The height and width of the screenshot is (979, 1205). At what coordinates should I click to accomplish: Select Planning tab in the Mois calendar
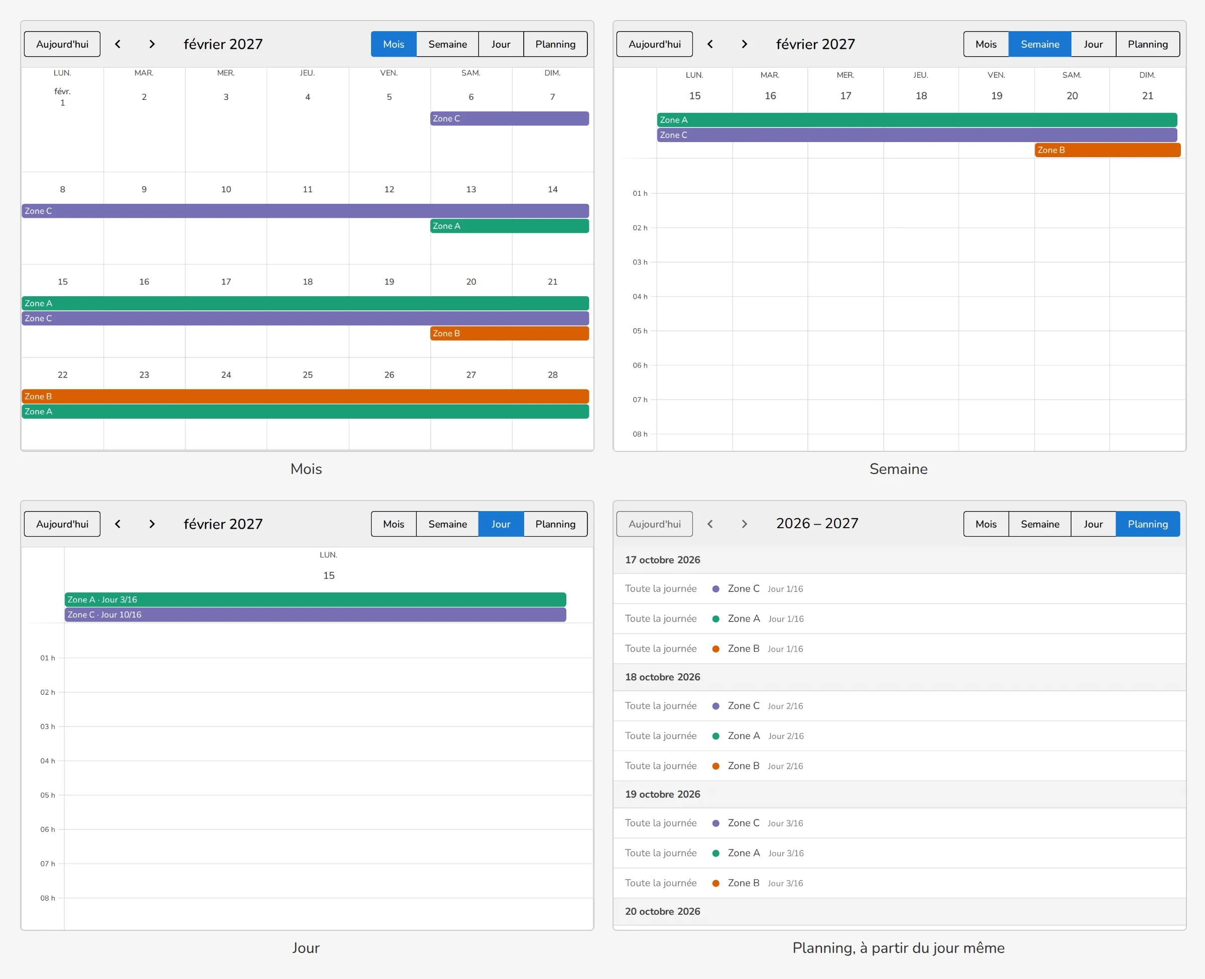point(555,44)
